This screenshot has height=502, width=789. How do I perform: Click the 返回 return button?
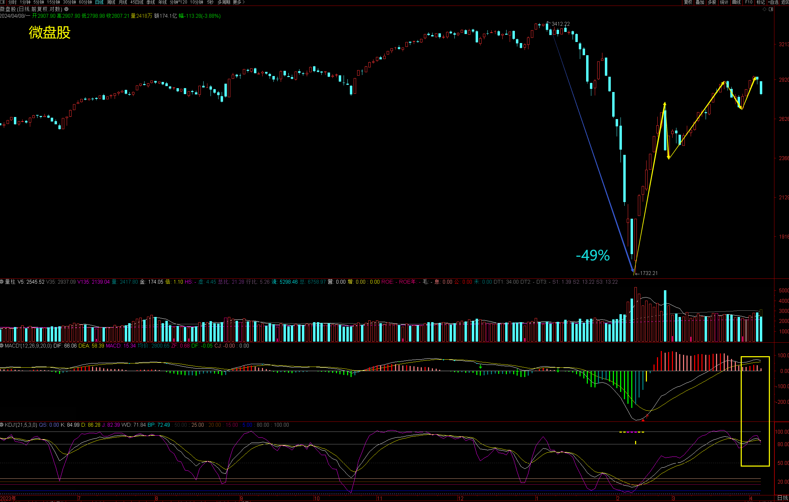coord(785,2)
